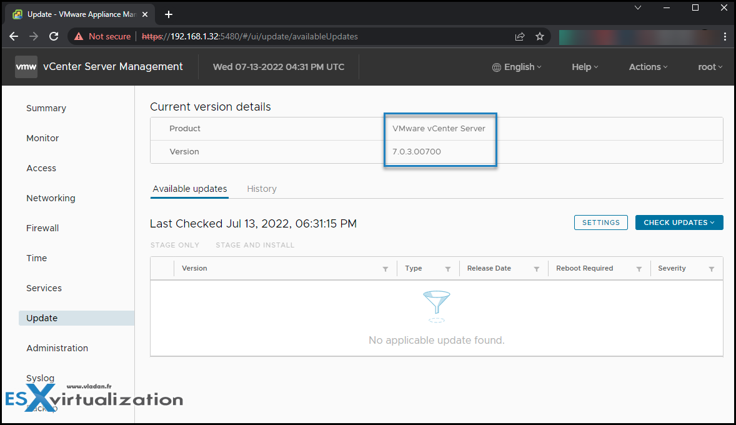Click the vmw logo in header
736x425 pixels.
26,67
